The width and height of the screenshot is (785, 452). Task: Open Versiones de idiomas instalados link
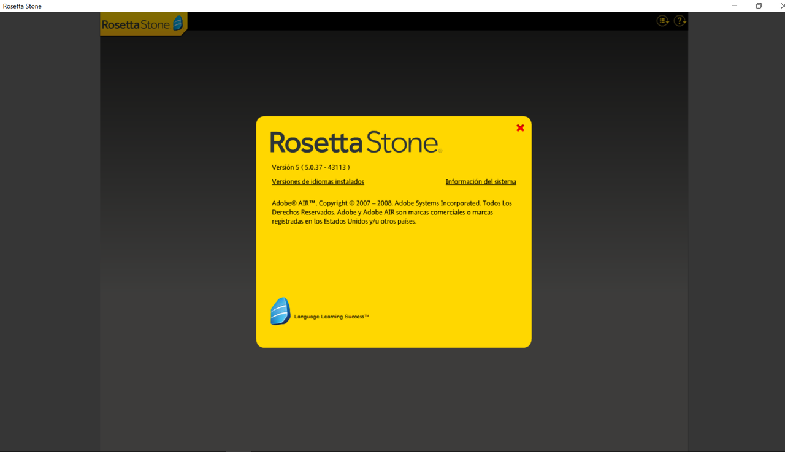pos(318,182)
